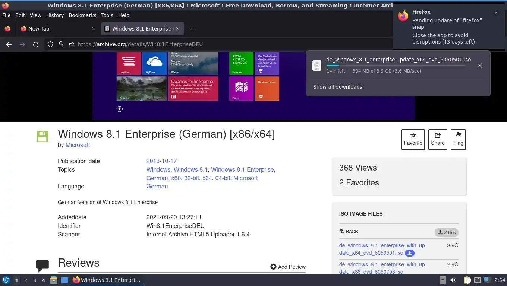Open the Bookmarks menu

pos(82,15)
